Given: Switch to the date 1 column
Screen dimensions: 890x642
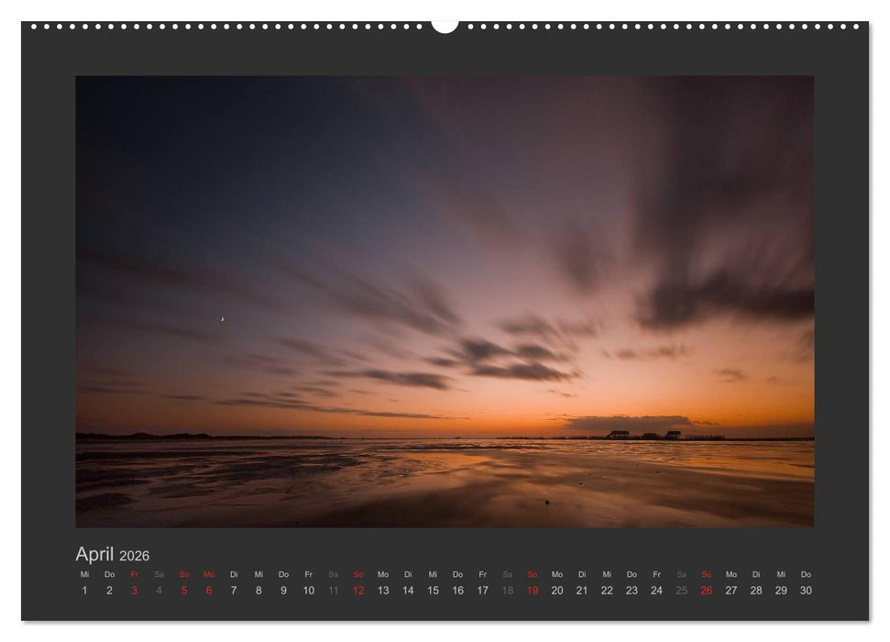Looking at the screenshot, I should tap(84, 590).
